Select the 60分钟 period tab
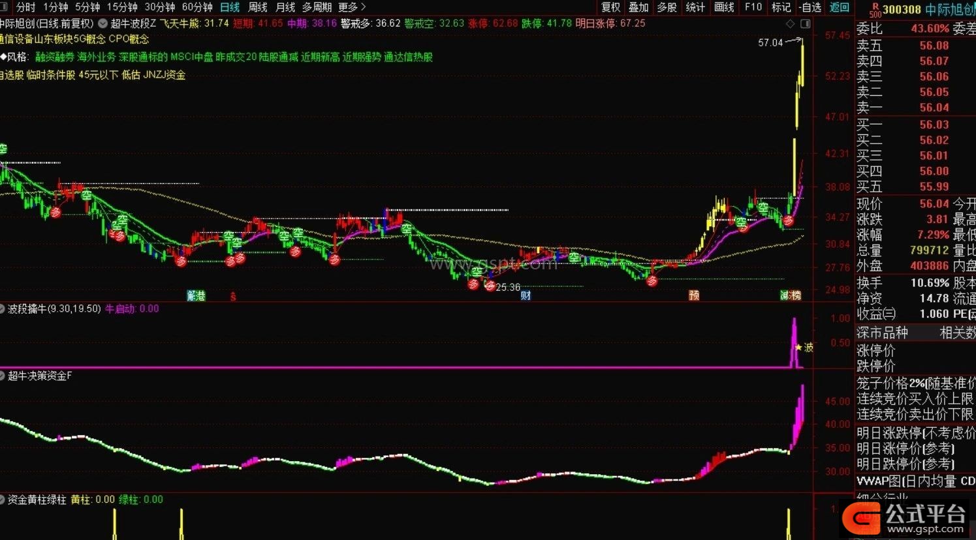This screenshot has width=976, height=540. (197, 7)
